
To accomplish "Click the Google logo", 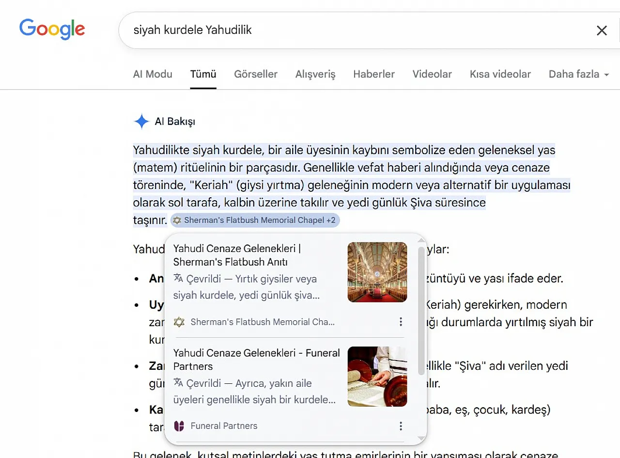I will click(x=52, y=30).
